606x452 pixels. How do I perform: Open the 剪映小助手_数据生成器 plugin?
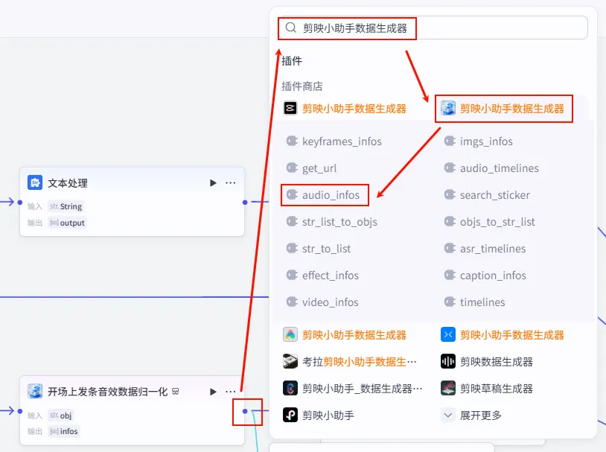[352, 388]
